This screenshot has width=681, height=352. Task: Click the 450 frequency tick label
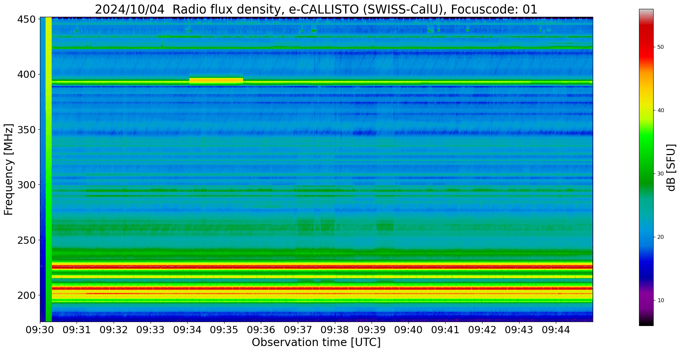26,19
